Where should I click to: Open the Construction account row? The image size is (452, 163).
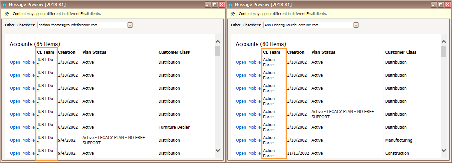[x=241, y=153]
